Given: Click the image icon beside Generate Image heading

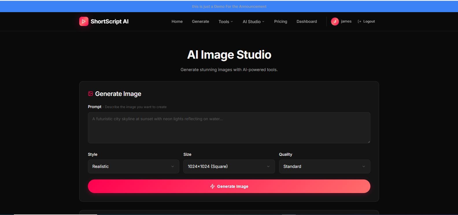Looking at the screenshot, I should pos(91,94).
